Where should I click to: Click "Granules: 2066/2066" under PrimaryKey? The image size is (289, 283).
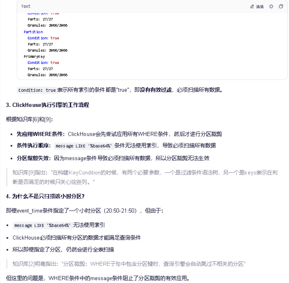click(48, 75)
